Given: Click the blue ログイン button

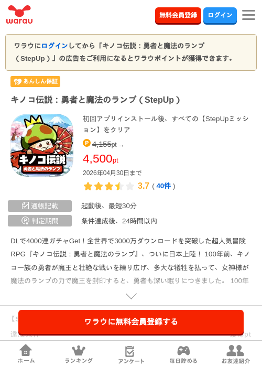Looking at the screenshot, I should tap(220, 15).
